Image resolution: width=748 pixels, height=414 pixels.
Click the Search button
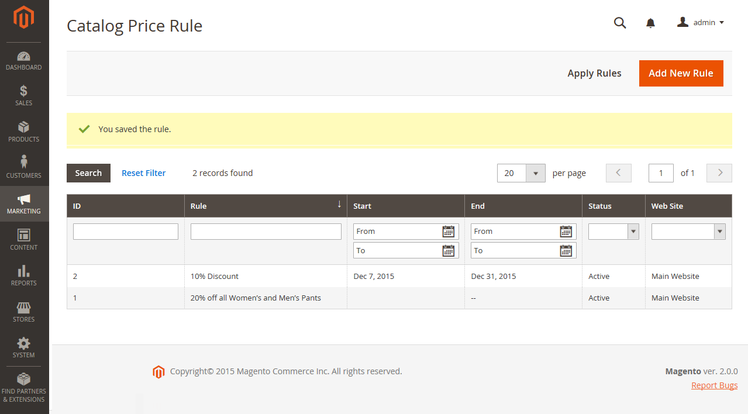pos(88,173)
